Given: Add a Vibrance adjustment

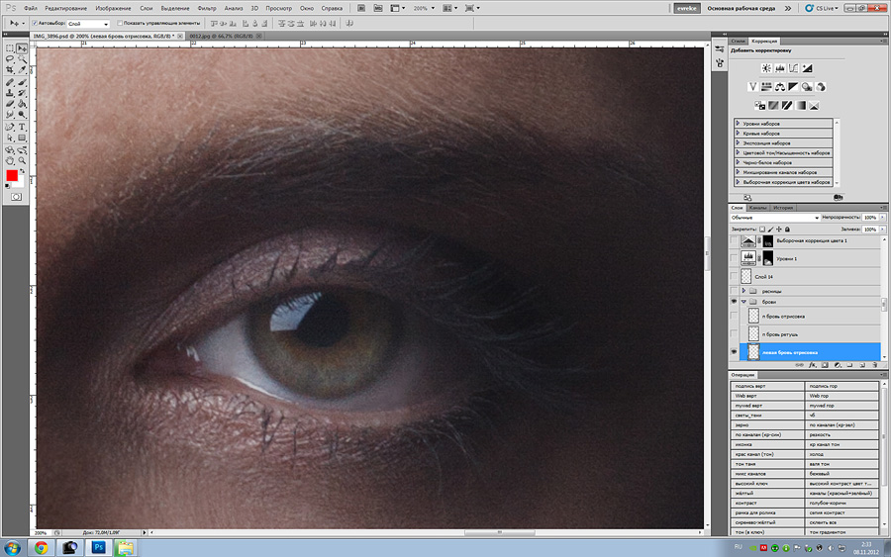Looking at the screenshot, I should click(x=753, y=87).
